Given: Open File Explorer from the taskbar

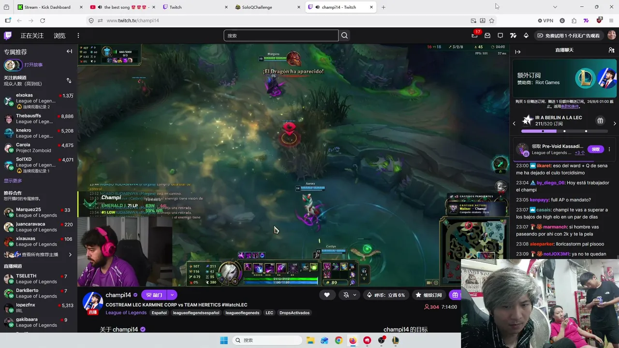Looking at the screenshot, I should [x=310, y=340].
